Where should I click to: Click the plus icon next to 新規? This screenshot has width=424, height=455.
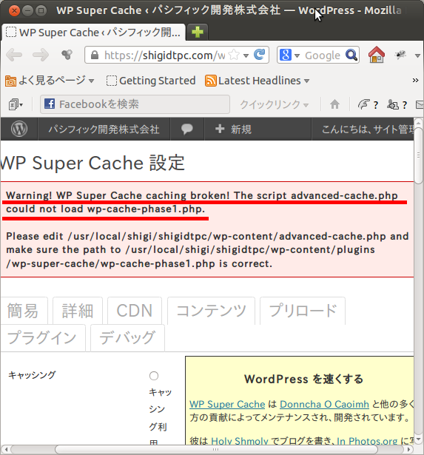220,129
